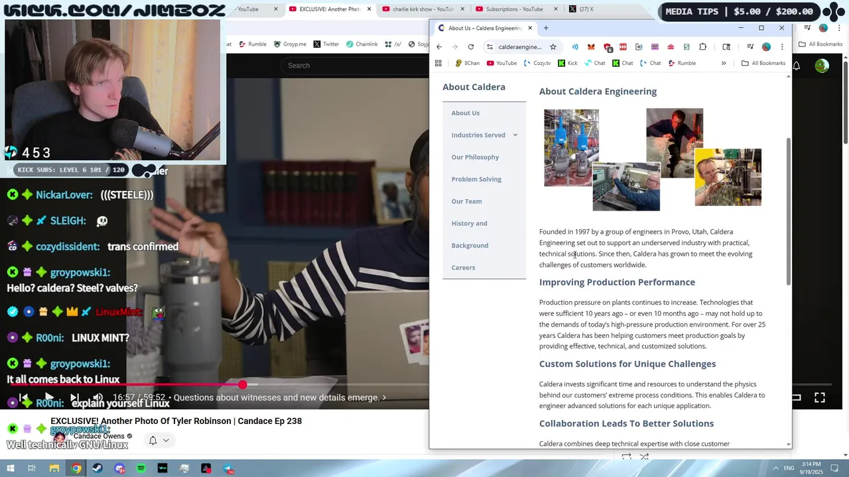Open History and Background sidebar item
The width and height of the screenshot is (849, 477).
click(x=470, y=235)
